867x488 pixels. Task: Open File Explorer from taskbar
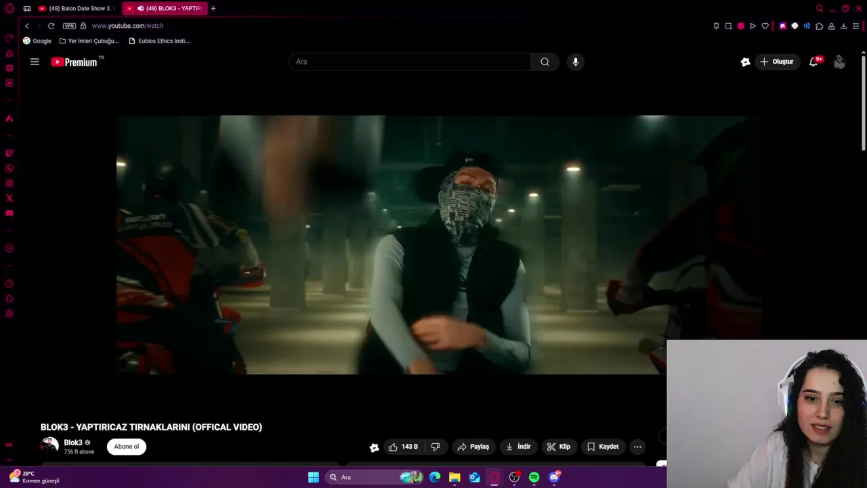454,477
